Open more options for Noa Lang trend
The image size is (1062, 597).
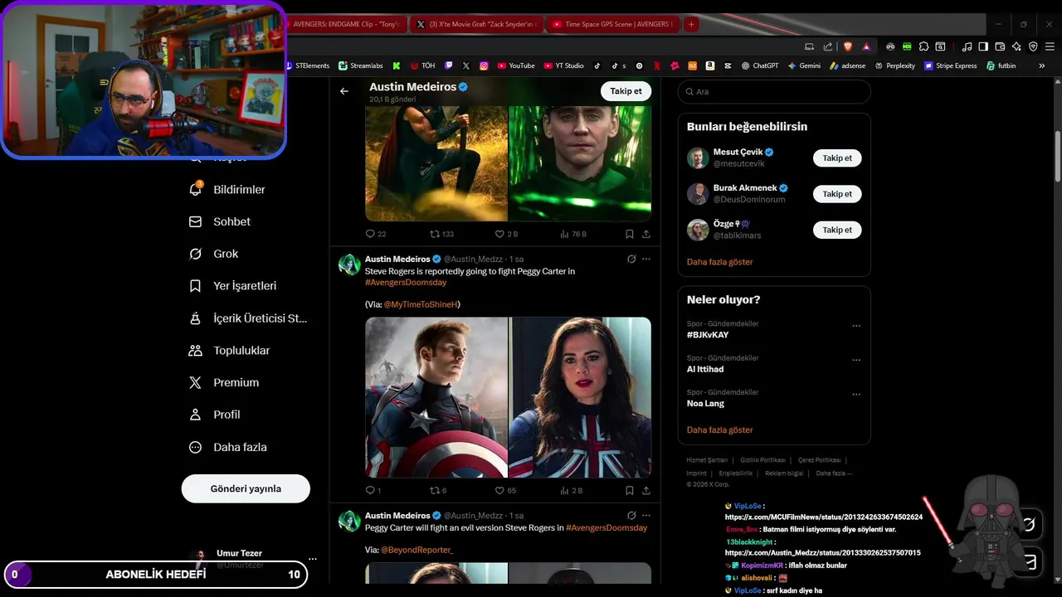856,395
